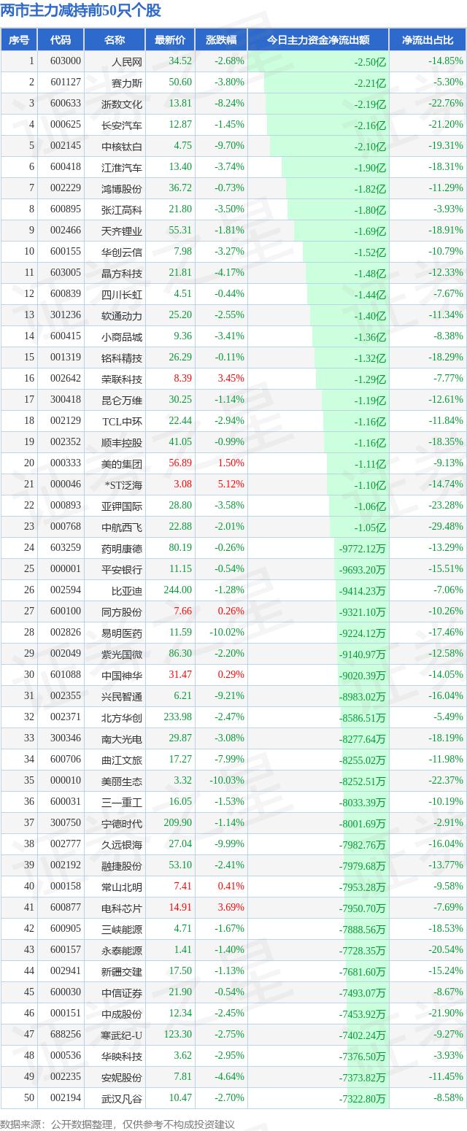Click stock name 华创云信
Screen dimensions: 467x1131
(122, 252)
